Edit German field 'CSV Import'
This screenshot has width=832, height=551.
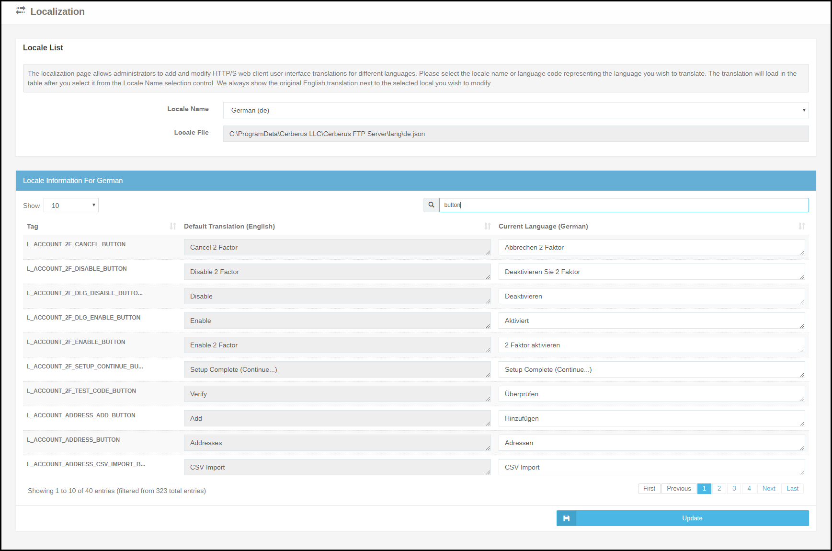pos(651,467)
